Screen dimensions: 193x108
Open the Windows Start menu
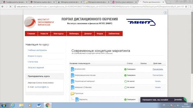(4, 105)
